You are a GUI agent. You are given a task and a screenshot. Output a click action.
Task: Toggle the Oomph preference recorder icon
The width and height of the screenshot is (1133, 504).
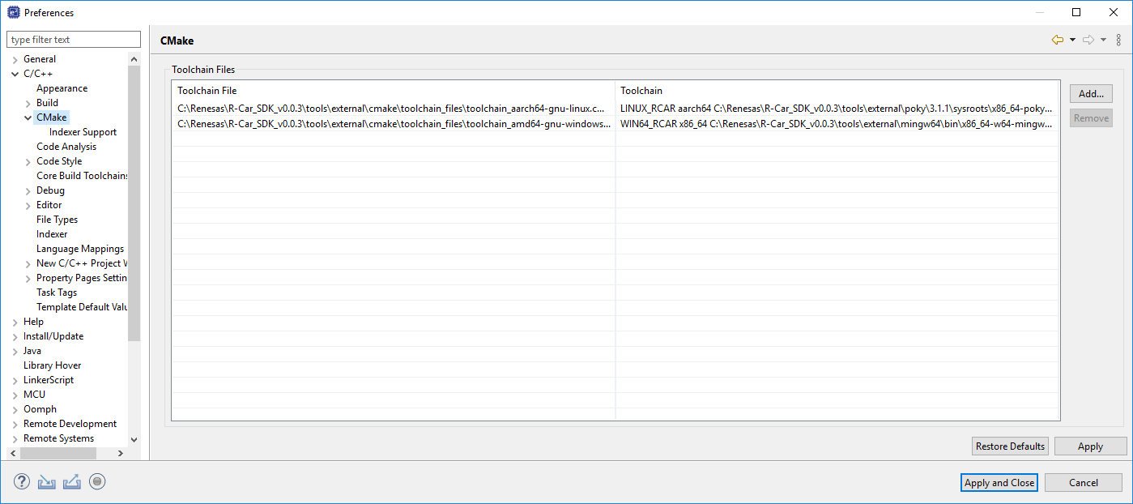pyautogui.click(x=97, y=482)
